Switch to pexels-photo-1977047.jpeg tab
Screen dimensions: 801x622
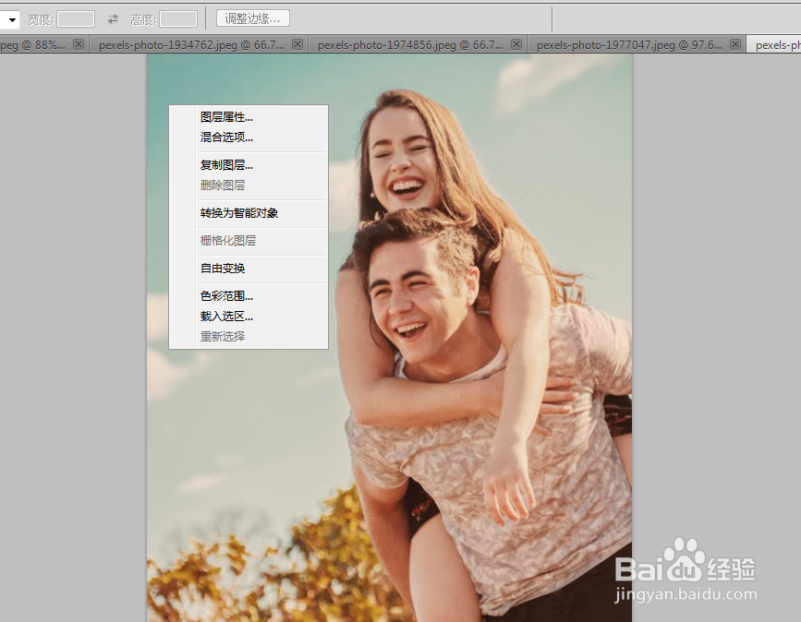pos(629,45)
